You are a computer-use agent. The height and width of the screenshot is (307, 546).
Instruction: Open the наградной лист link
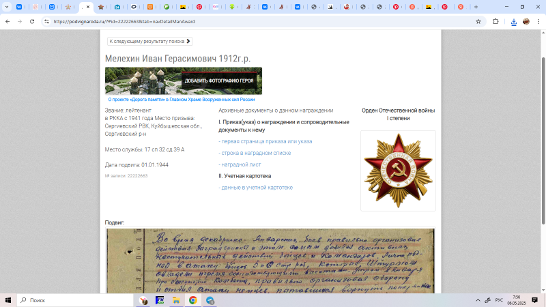click(240, 164)
